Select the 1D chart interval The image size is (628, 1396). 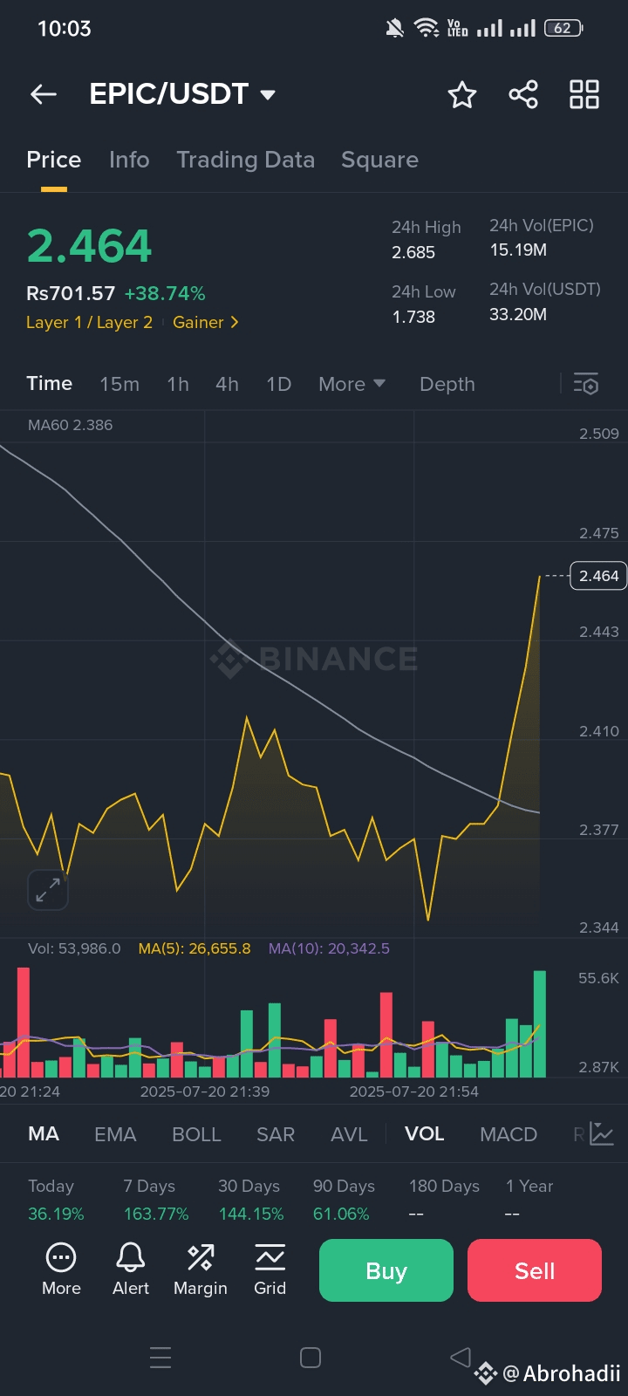point(279,384)
